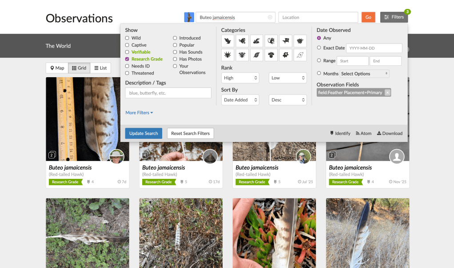The height and width of the screenshot is (268, 454).
Task: Choose the Reptiles snake category icon
Action: (x=257, y=41)
